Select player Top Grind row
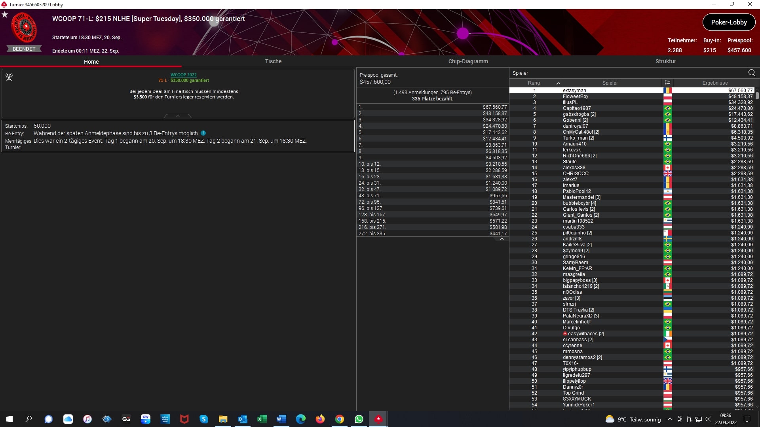The width and height of the screenshot is (760, 427). click(631, 393)
